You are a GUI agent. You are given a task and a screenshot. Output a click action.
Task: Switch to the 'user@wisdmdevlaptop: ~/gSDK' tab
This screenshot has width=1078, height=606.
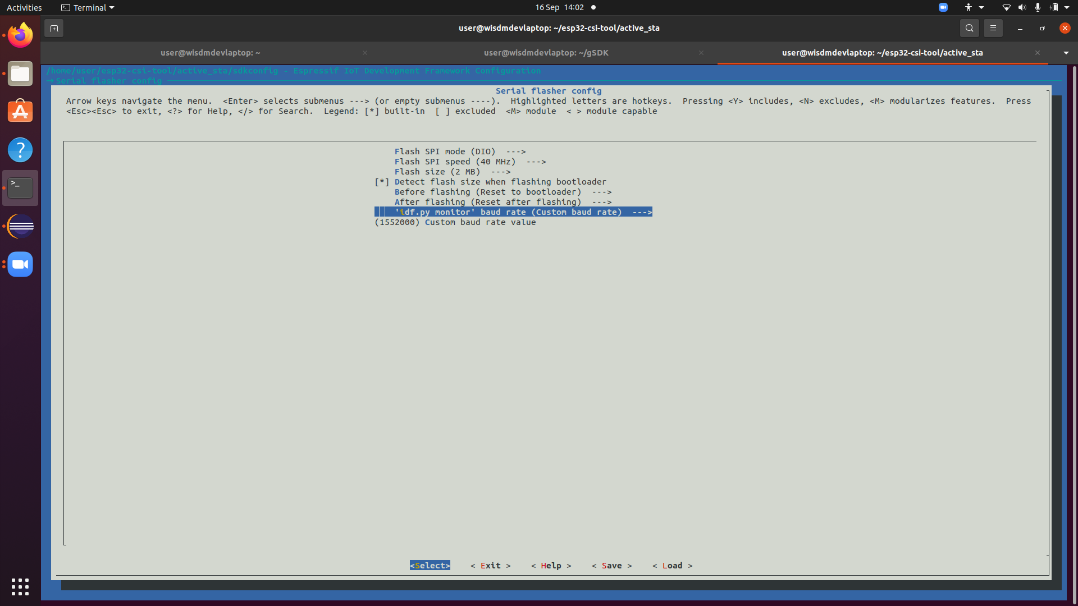pyautogui.click(x=545, y=53)
